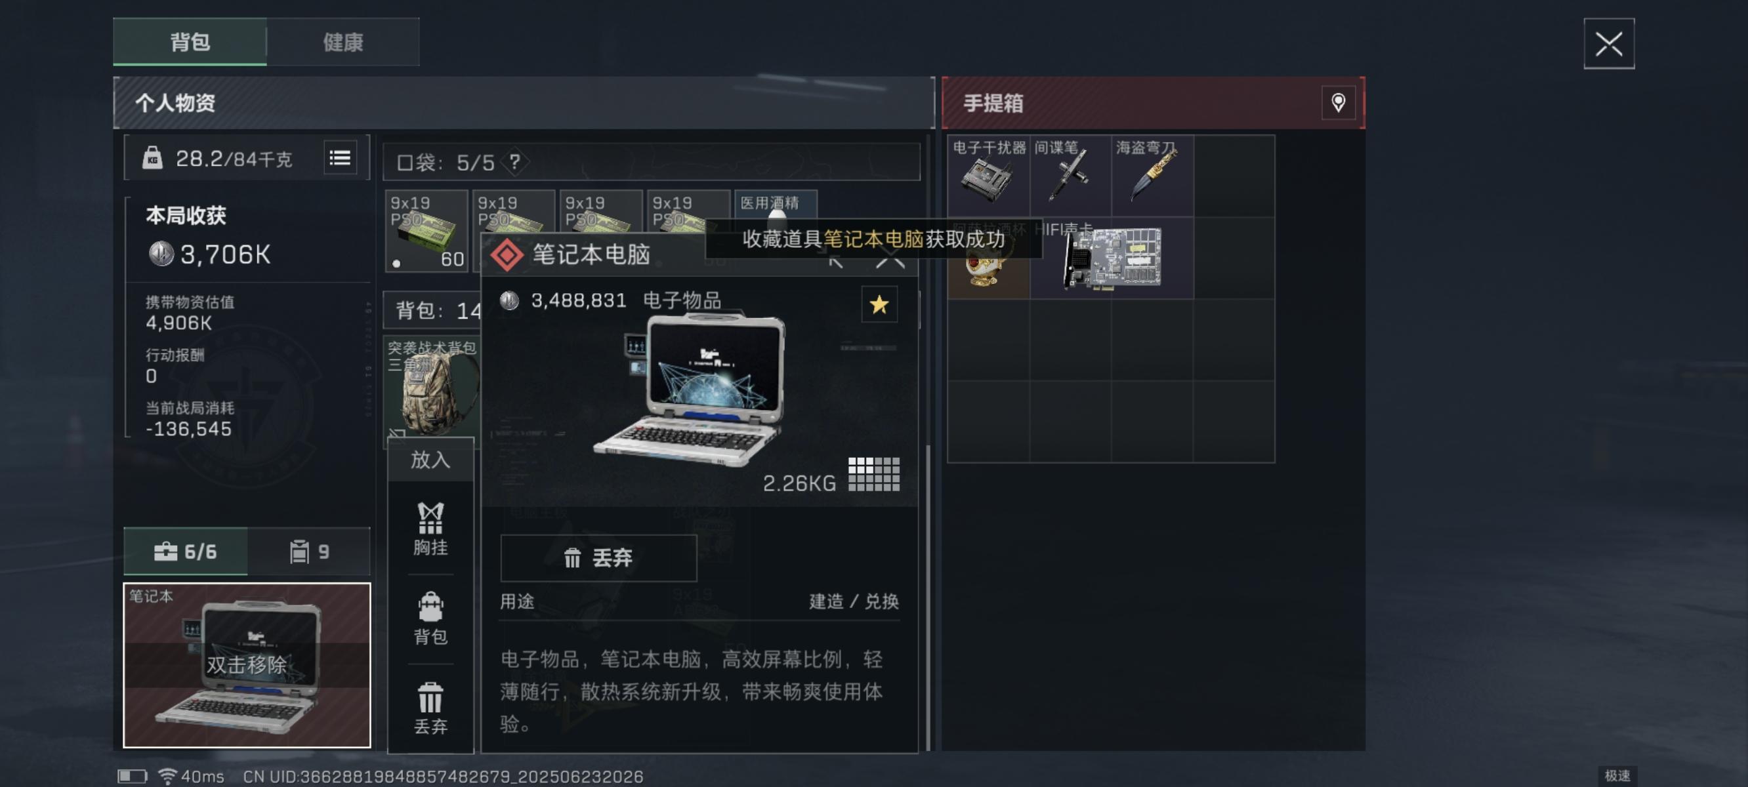Toggle the clipboard 9 slot tab
This screenshot has height=787, width=1748.
(309, 551)
